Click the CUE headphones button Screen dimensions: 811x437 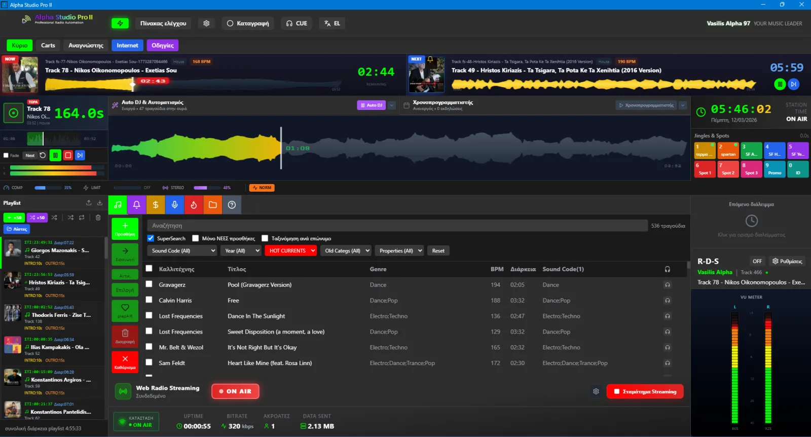(x=297, y=23)
